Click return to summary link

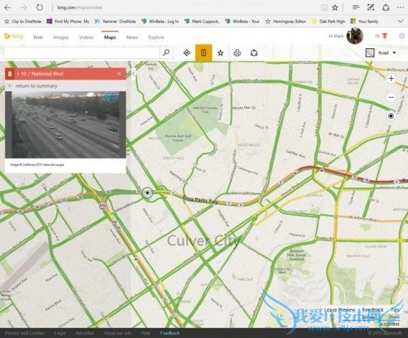pos(36,86)
